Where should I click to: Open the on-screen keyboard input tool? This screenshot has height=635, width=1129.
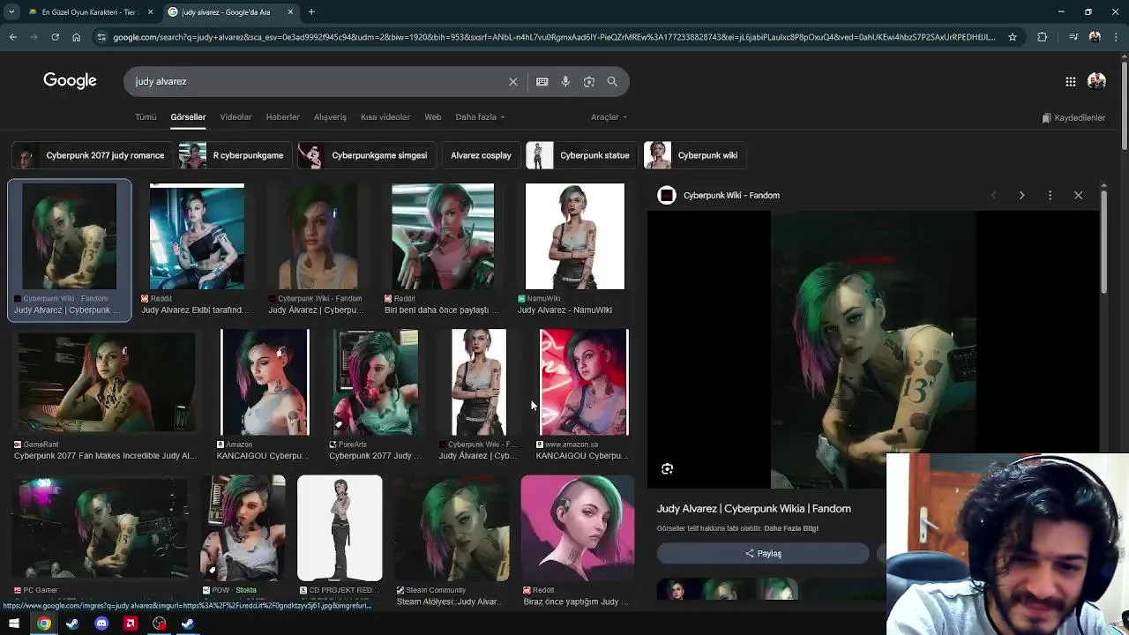point(542,81)
